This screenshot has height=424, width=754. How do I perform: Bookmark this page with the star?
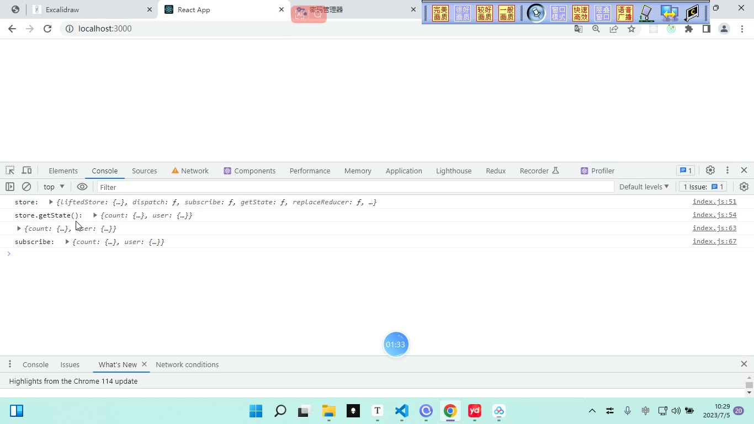pyautogui.click(x=631, y=29)
